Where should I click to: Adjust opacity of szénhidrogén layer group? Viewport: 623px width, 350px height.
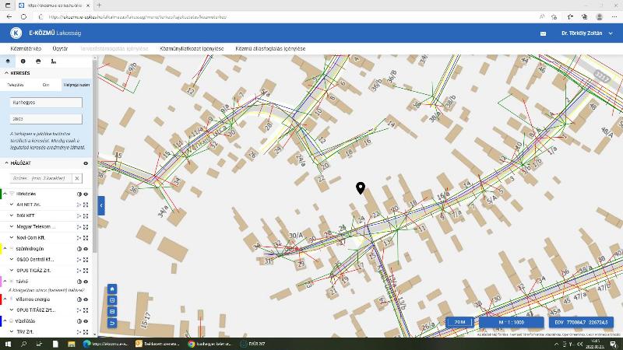coord(79,249)
